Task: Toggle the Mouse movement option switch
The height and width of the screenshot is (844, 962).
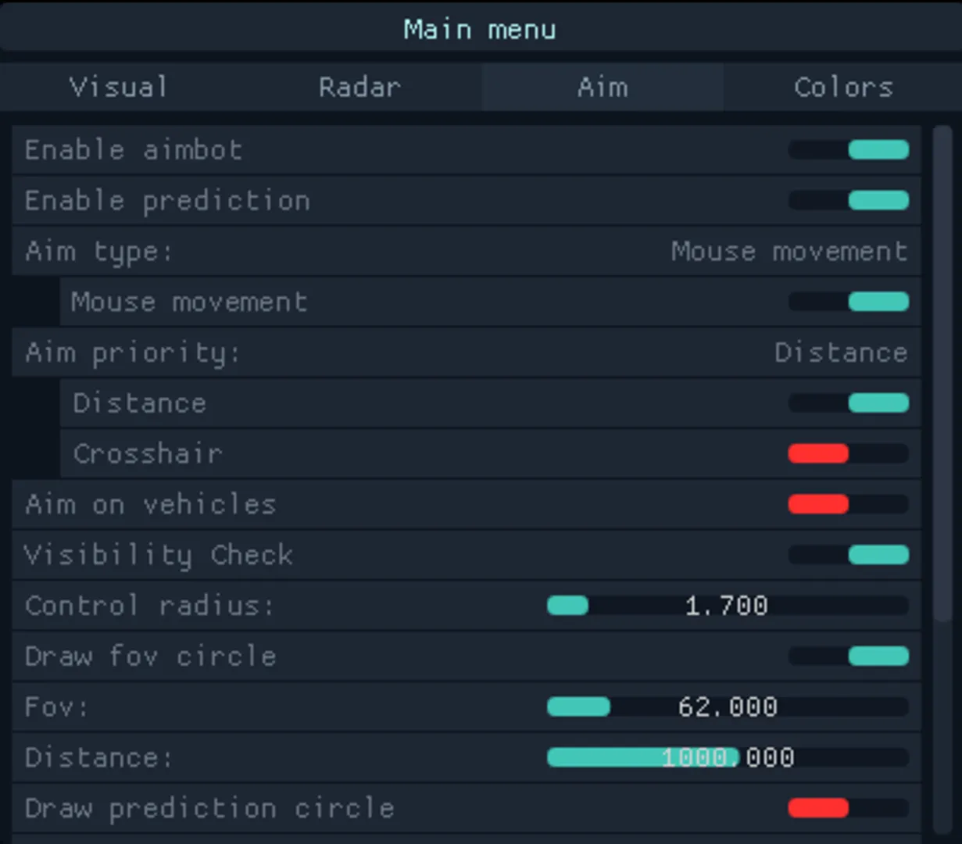Action: [x=849, y=302]
